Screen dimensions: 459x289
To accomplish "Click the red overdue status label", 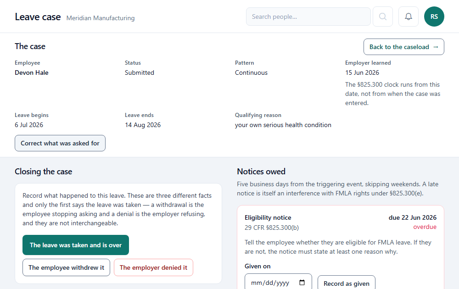I will (x=425, y=227).
